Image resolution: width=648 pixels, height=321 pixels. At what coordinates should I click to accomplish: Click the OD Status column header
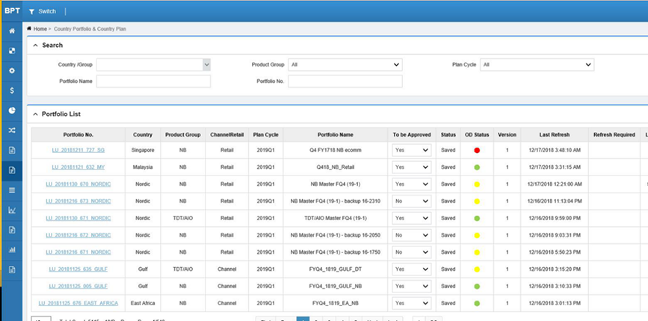pos(477,134)
